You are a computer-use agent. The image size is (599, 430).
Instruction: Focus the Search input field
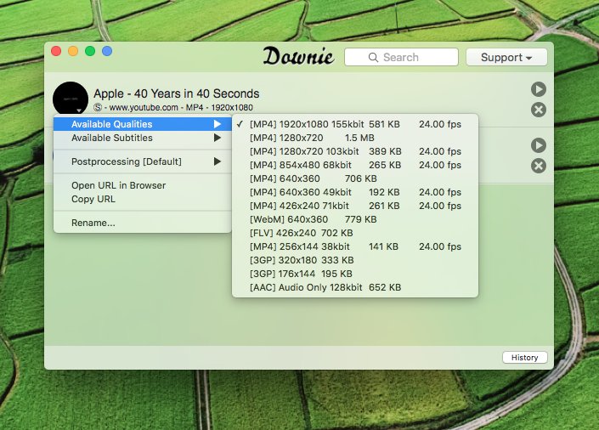coord(401,57)
